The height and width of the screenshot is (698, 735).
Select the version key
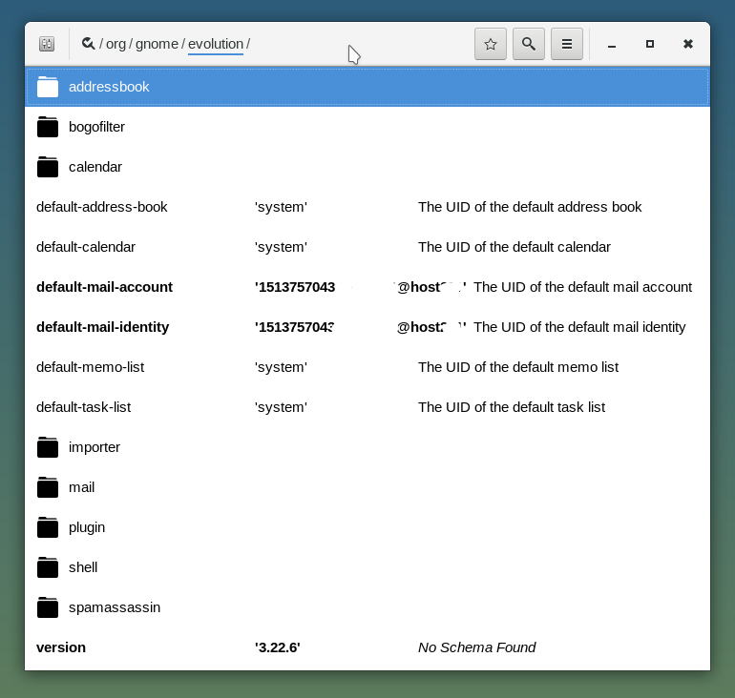point(61,647)
